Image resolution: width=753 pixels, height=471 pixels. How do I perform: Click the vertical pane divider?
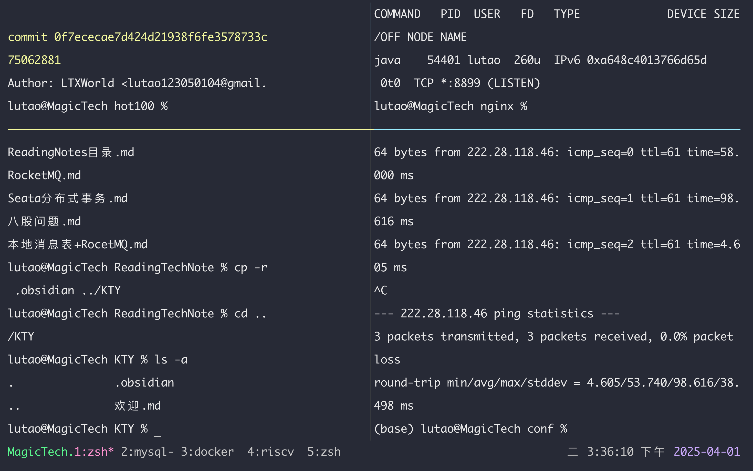pyautogui.click(x=371, y=218)
